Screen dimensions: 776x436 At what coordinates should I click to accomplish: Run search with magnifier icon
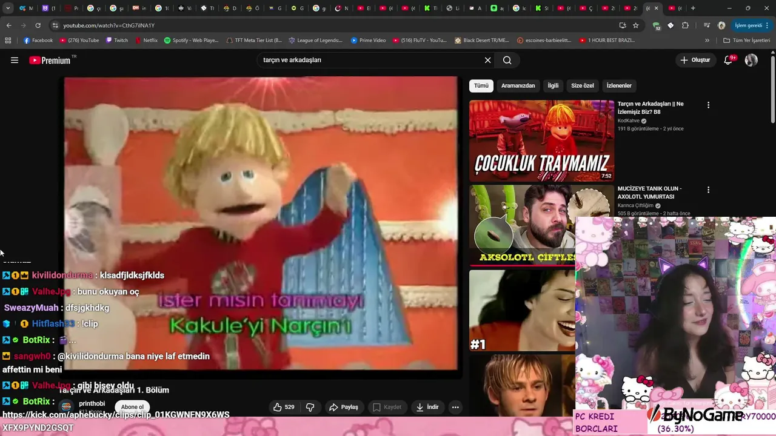[507, 60]
